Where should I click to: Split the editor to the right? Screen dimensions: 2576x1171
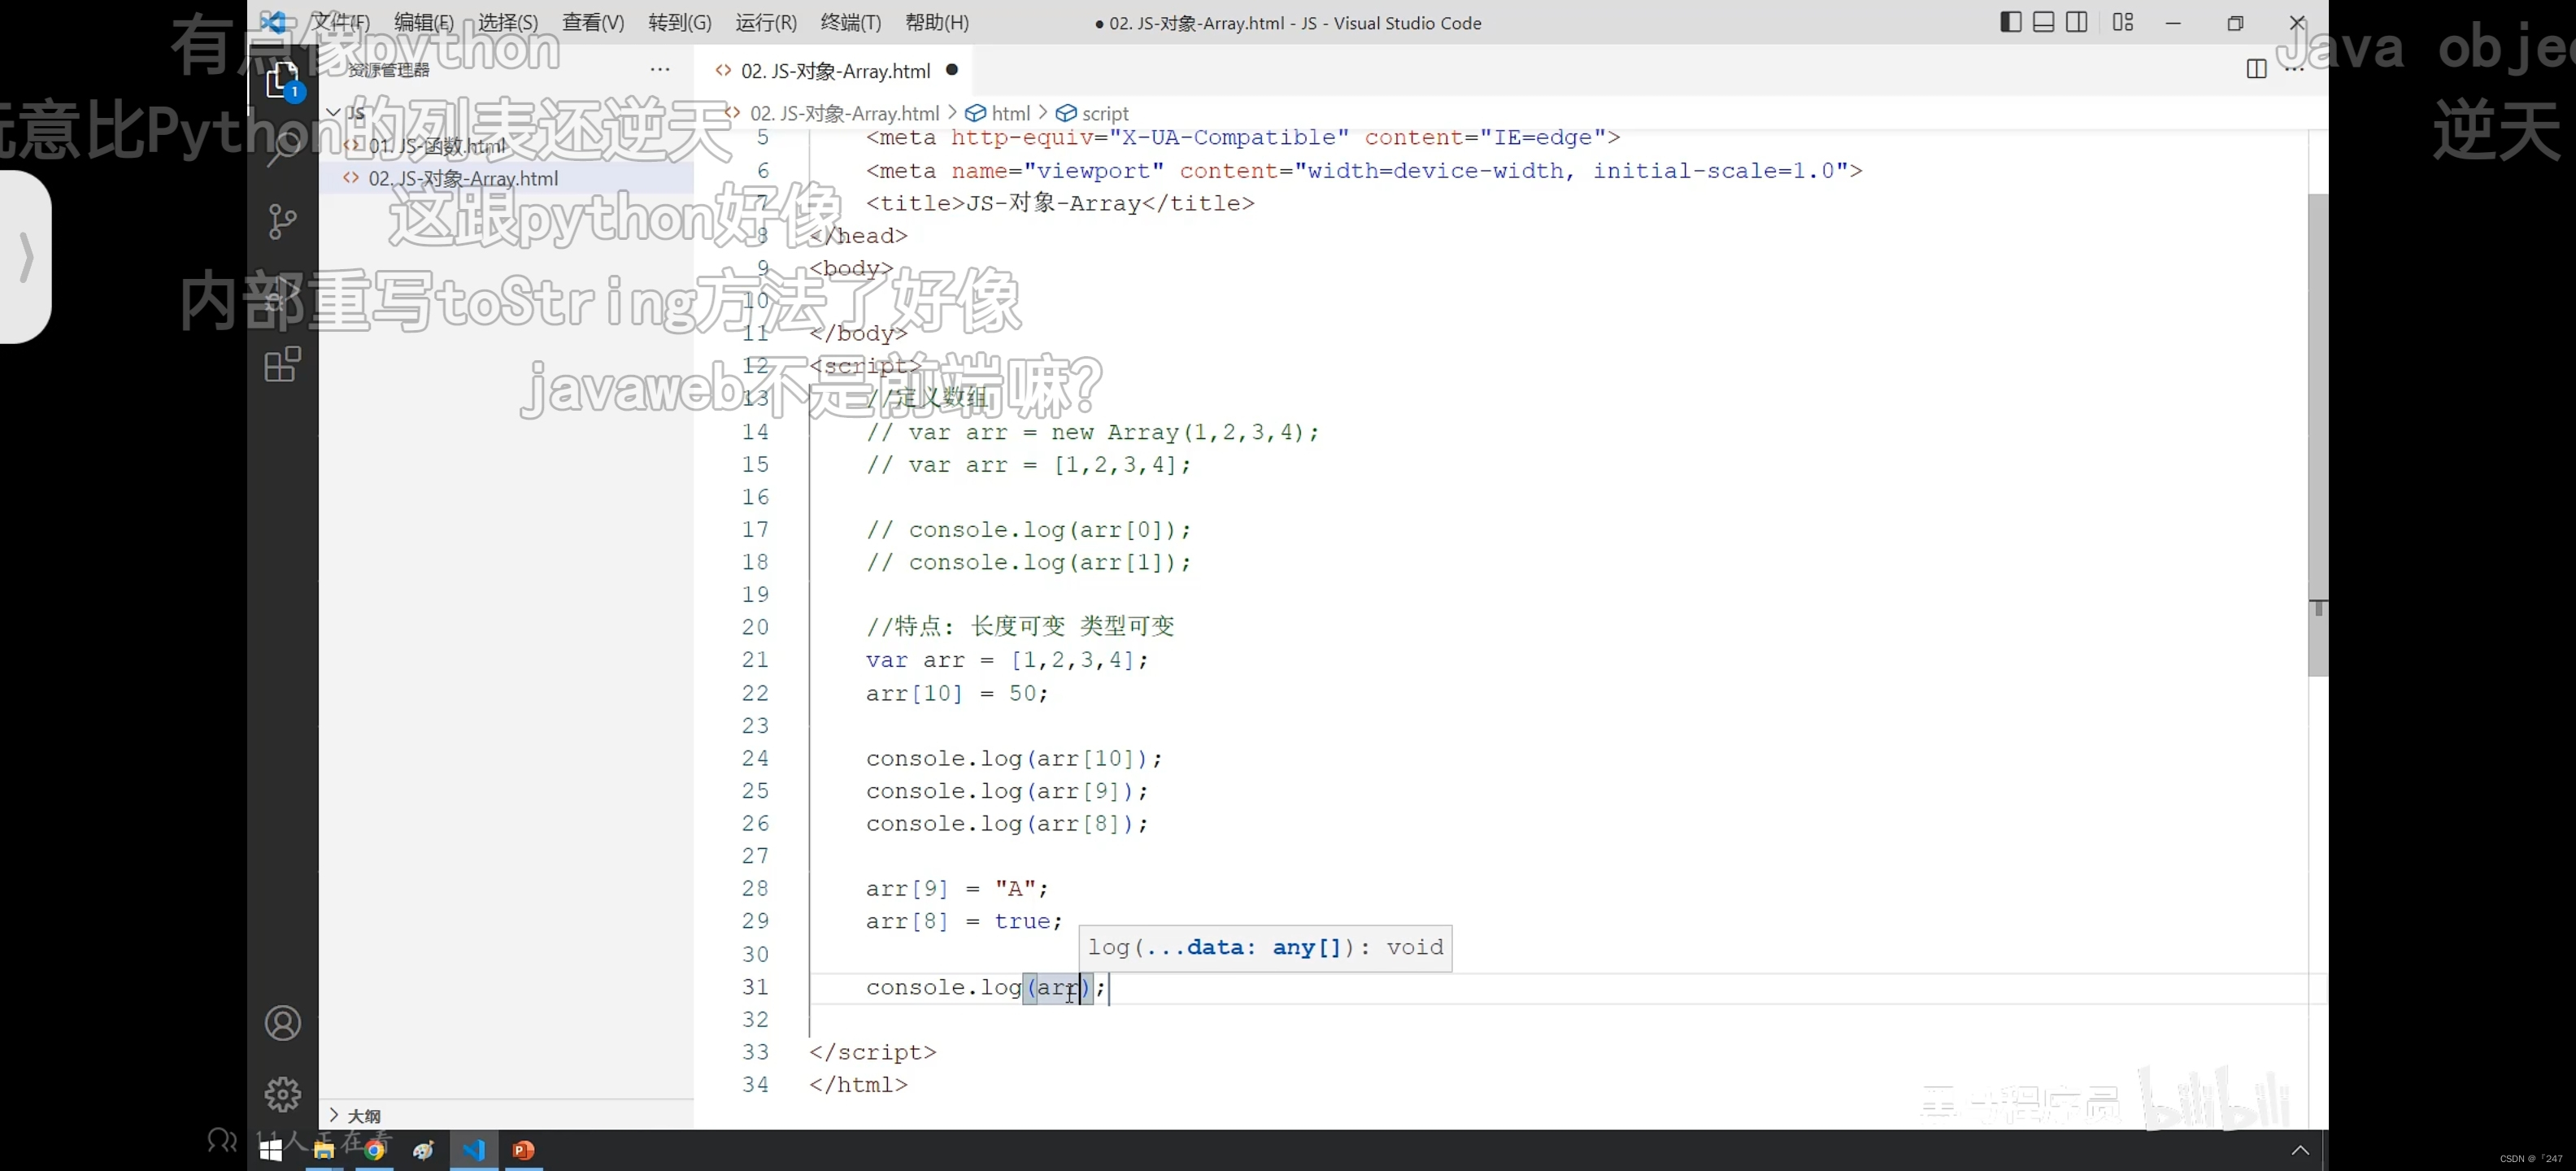2256,69
